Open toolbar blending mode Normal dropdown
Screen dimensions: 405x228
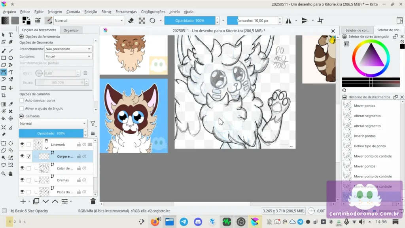pyautogui.click(x=89, y=21)
